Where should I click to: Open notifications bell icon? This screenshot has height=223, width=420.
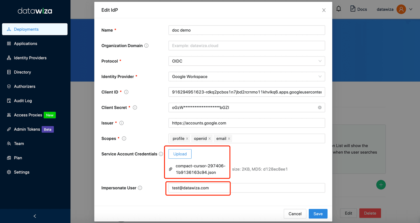(339, 9)
